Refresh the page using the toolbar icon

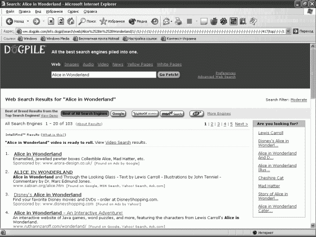coord(61,21)
